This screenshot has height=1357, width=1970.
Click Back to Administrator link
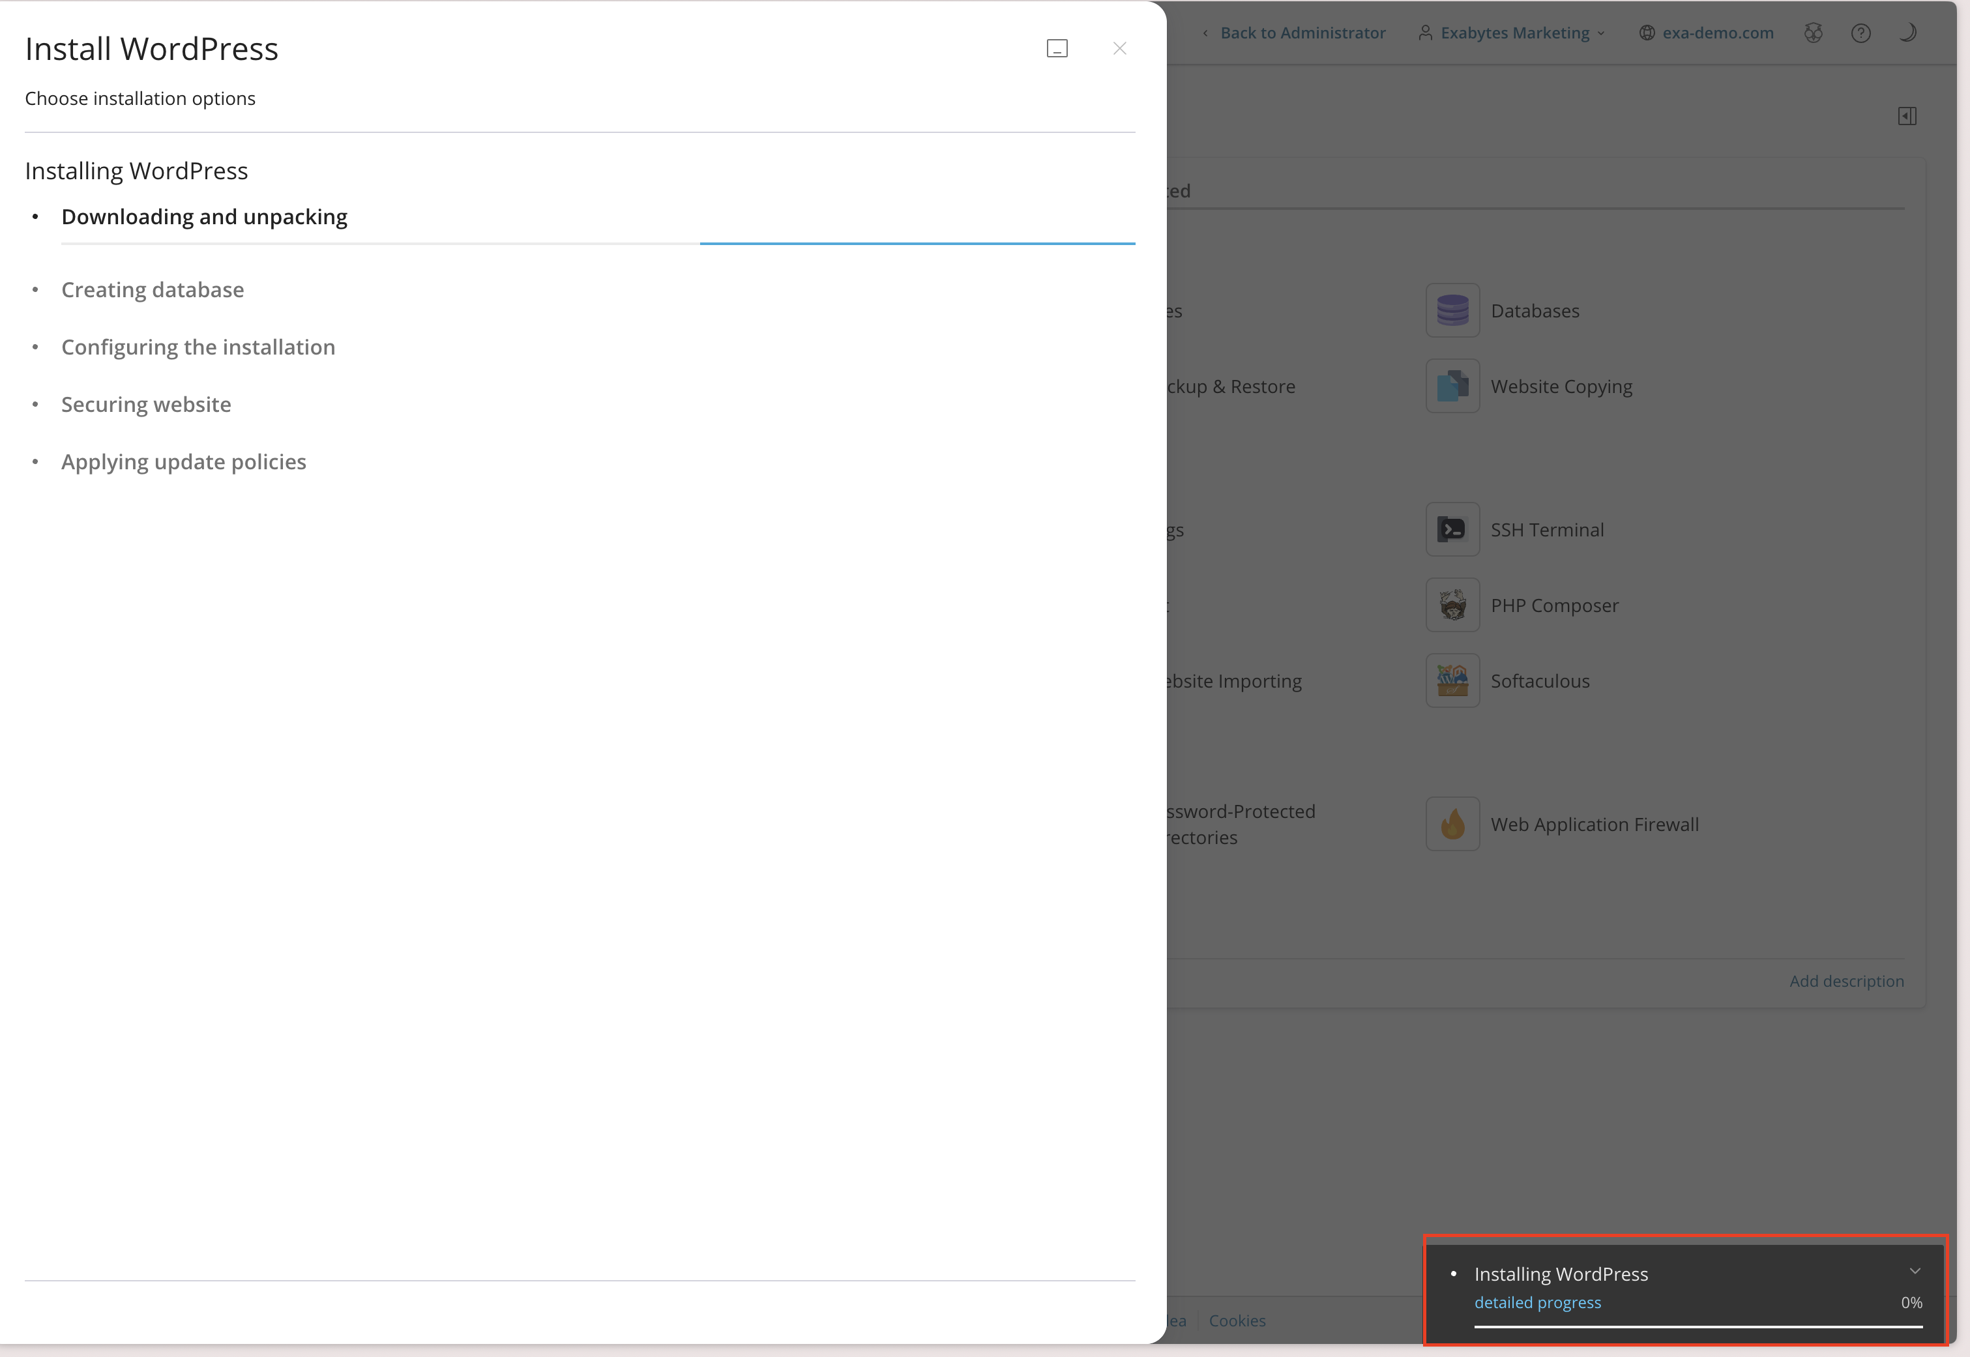[1302, 33]
